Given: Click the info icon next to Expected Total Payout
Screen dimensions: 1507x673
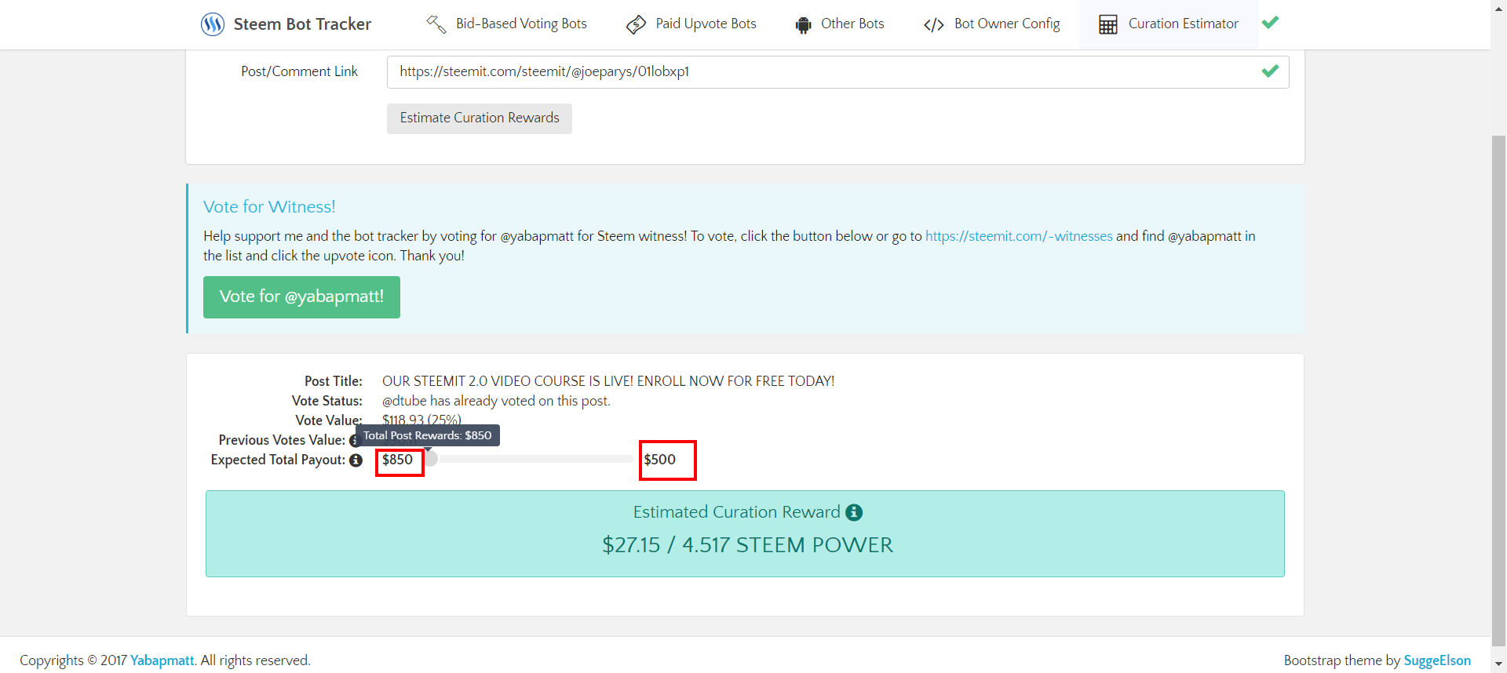Looking at the screenshot, I should pyautogui.click(x=356, y=460).
